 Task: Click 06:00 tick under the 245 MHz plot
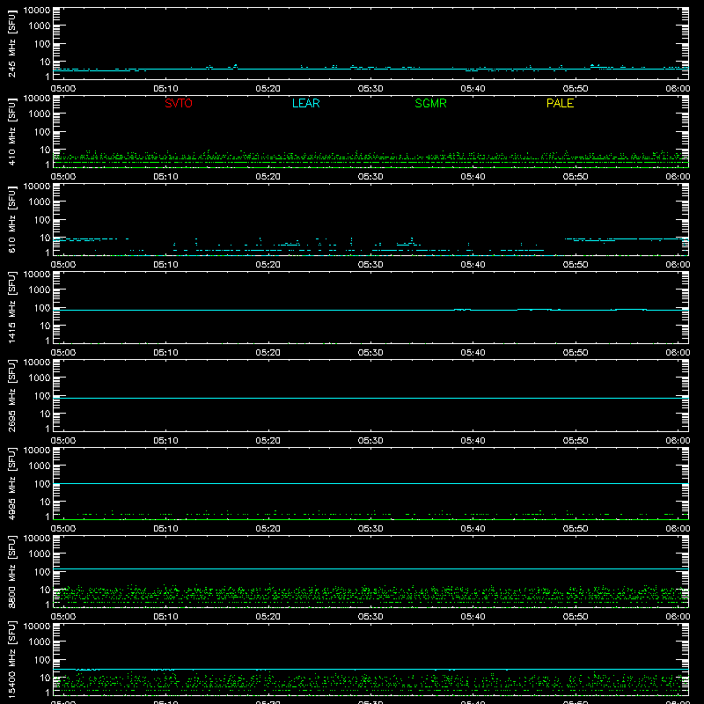pyautogui.click(x=678, y=89)
